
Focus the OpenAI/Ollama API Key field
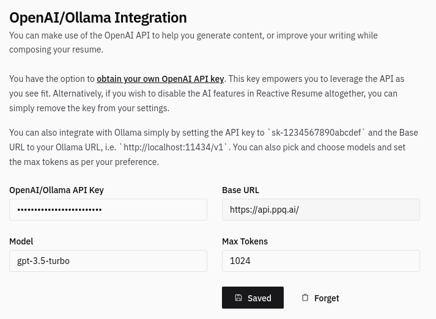point(108,210)
